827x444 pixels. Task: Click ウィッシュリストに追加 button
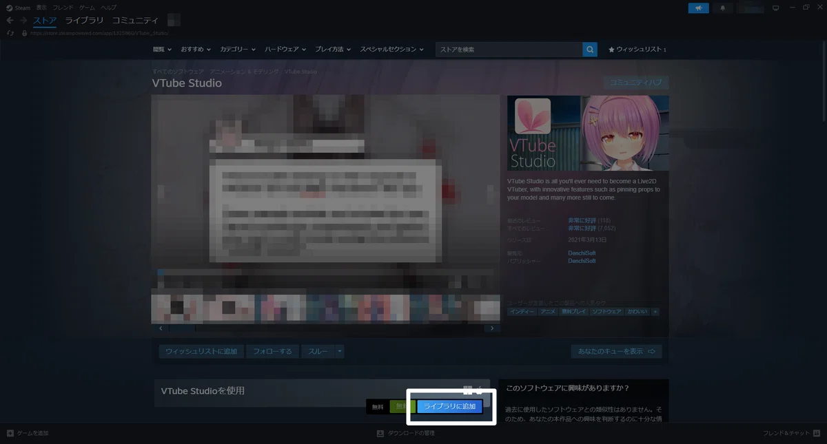201,351
